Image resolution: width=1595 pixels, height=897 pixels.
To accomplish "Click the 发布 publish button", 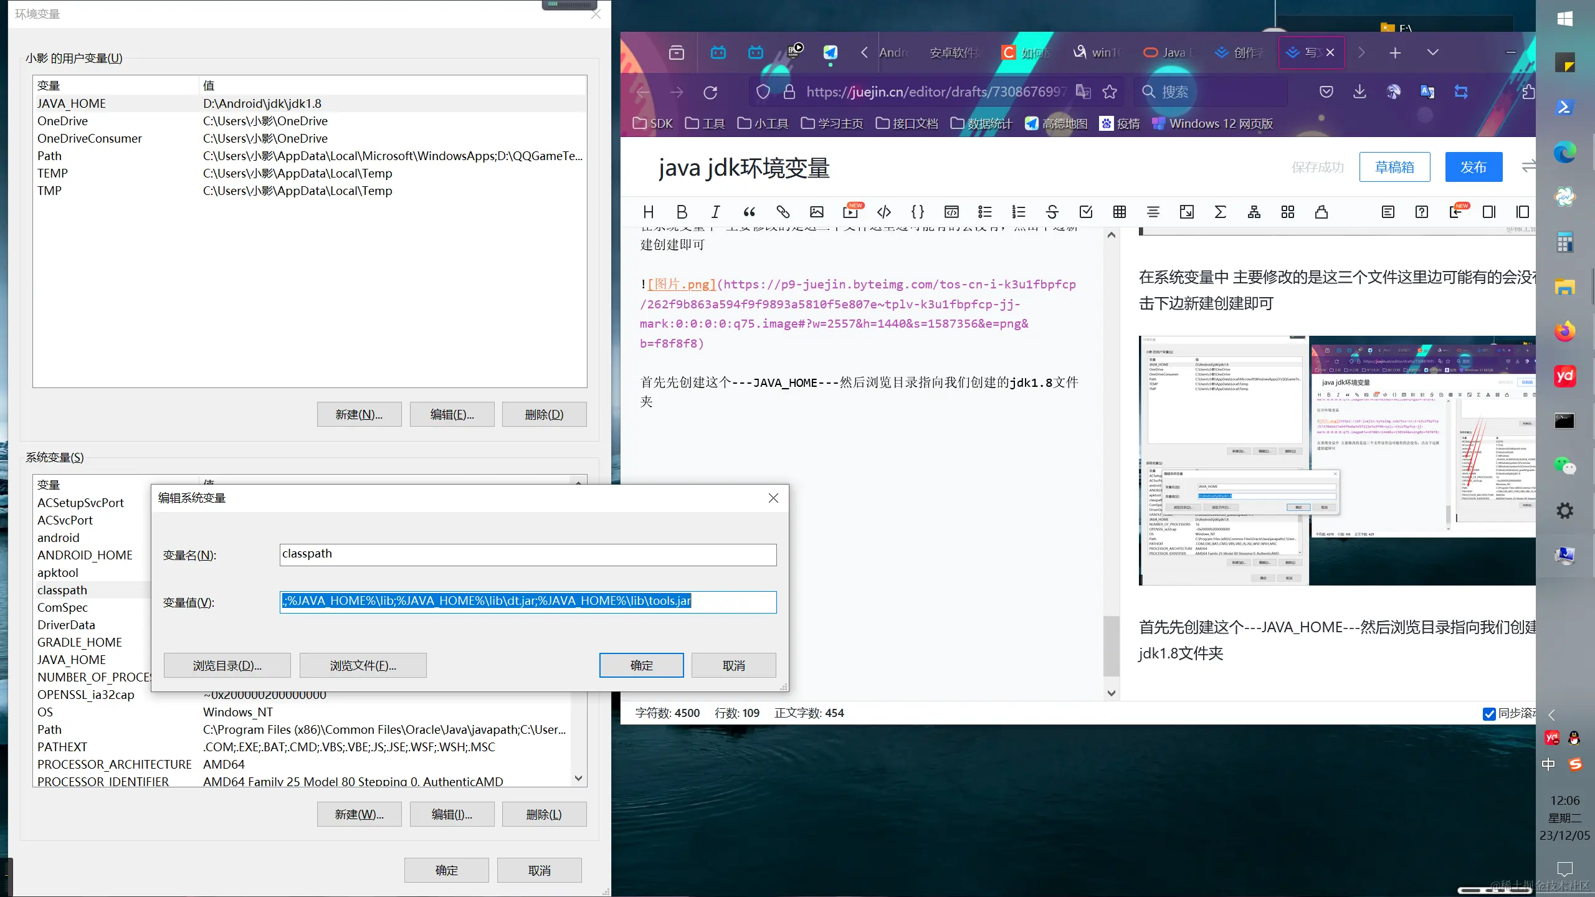I will point(1474,166).
